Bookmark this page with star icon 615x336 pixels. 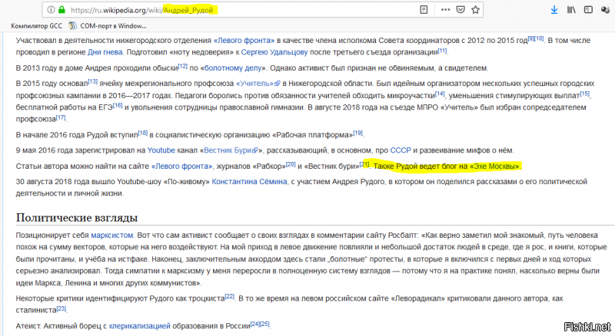point(475,10)
